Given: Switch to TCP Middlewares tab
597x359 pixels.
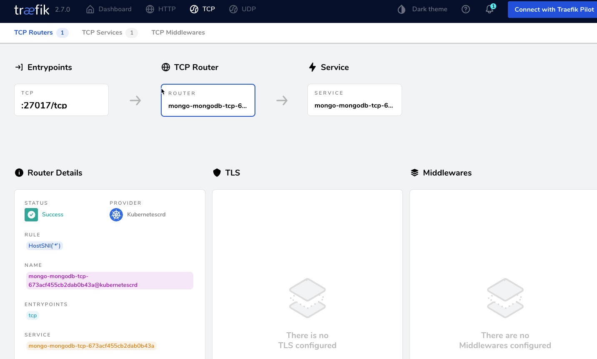Looking at the screenshot, I should (178, 33).
